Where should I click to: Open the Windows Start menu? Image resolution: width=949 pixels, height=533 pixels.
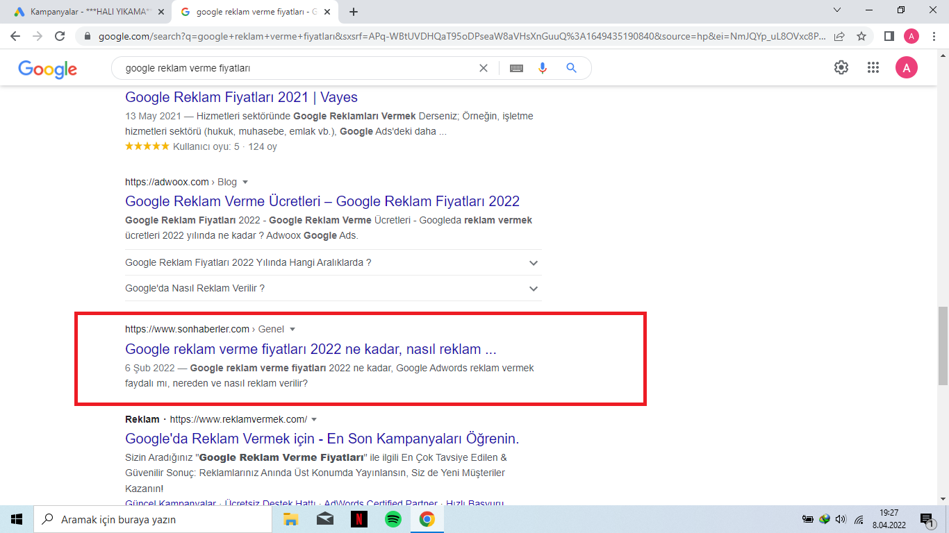point(17,519)
